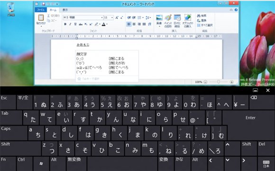Expand the Picture (画像) dropdown arrow

tap(159, 26)
